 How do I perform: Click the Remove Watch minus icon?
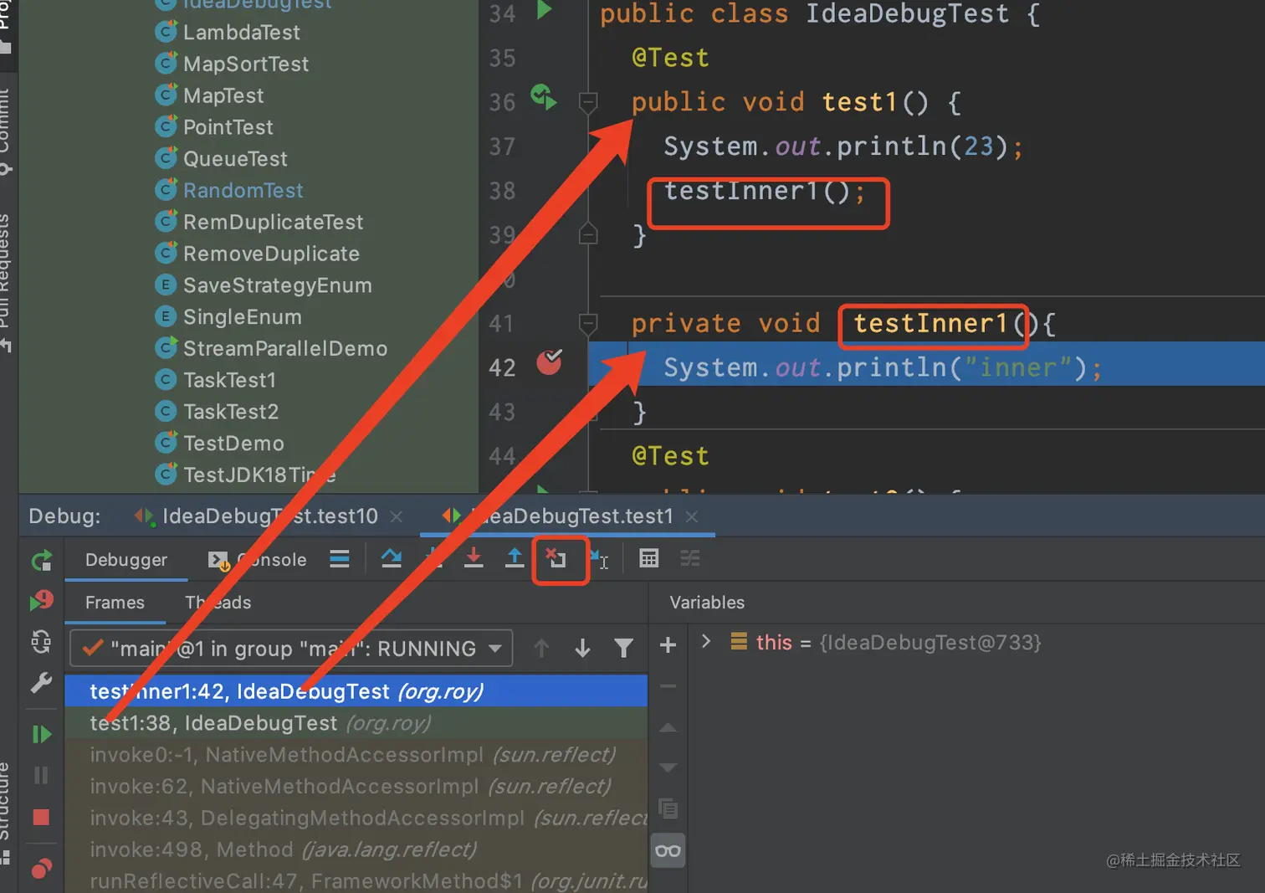pyautogui.click(x=668, y=686)
